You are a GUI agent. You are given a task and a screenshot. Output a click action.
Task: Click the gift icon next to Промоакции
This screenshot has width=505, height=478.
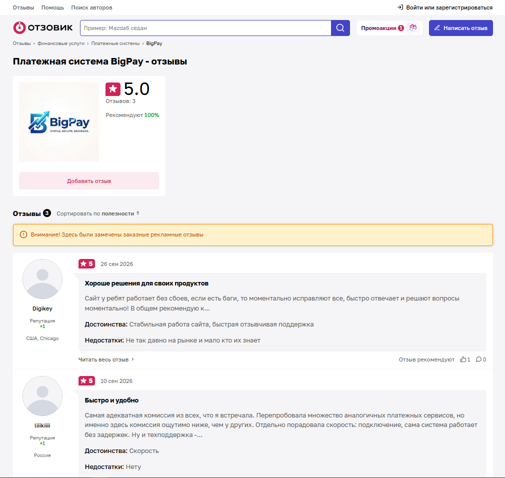click(413, 27)
